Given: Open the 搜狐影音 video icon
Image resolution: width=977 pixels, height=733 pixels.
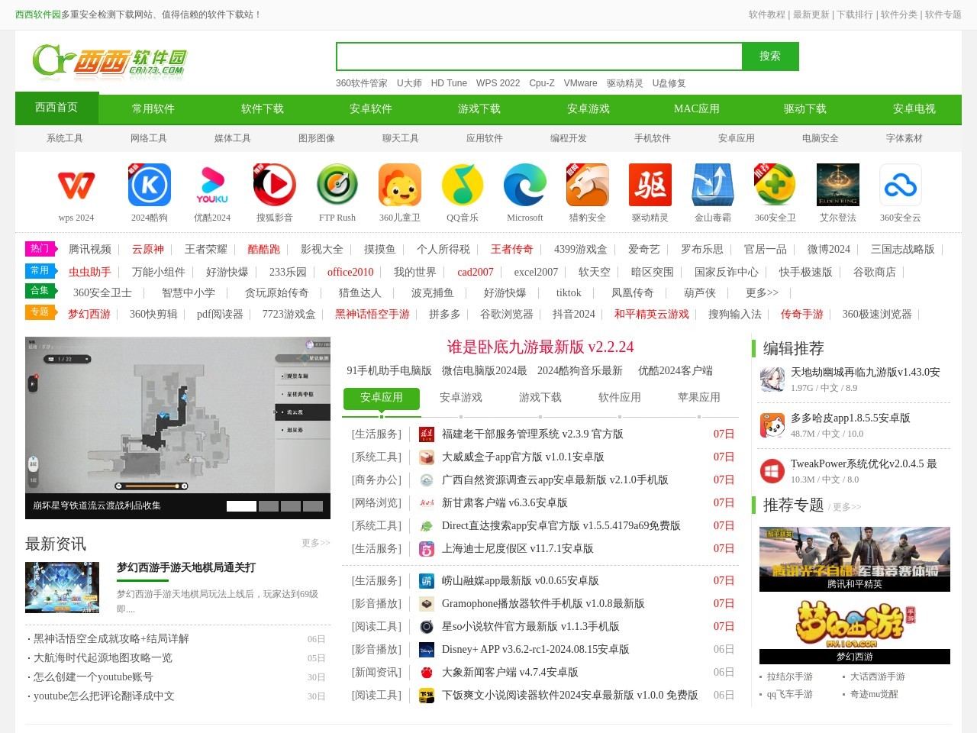Looking at the screenshot, I should coord(275,184).
